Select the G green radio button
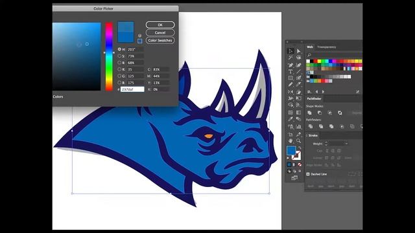415x233 pixels. [x=119, y=76]
